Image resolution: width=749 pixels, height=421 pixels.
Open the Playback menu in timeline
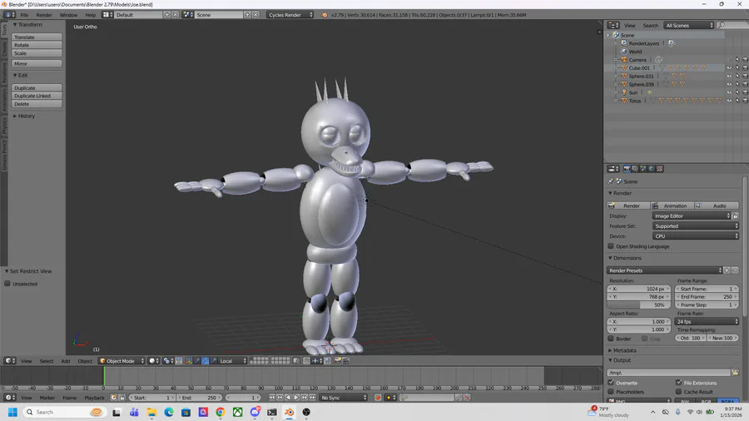(94, 398)
